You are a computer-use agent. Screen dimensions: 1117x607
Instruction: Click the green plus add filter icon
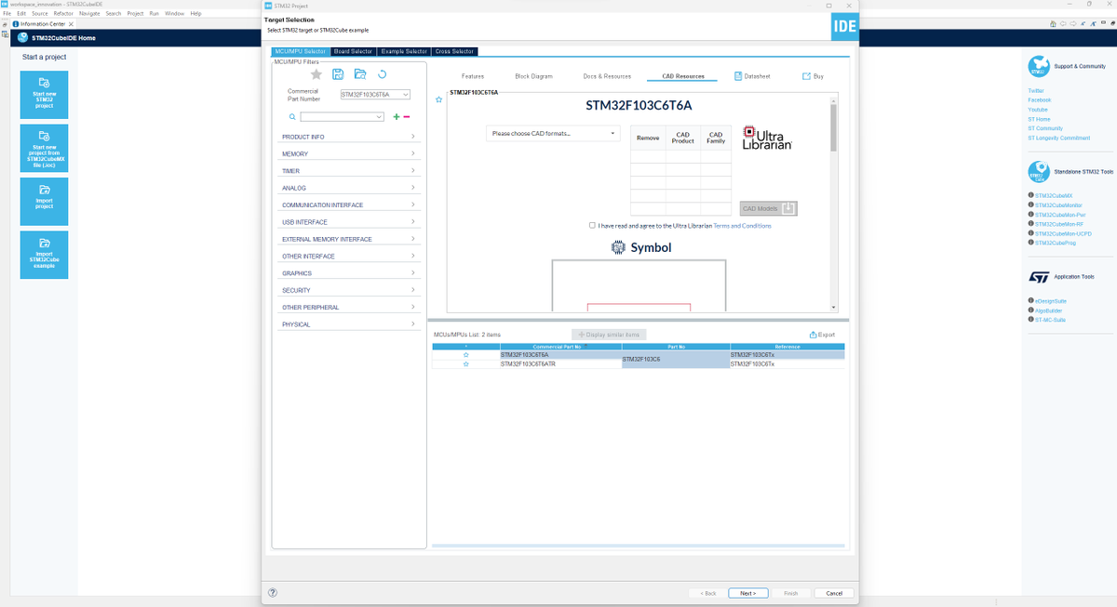click(397, 117)
